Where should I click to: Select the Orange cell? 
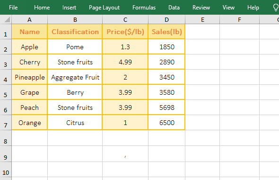(29, 122)
